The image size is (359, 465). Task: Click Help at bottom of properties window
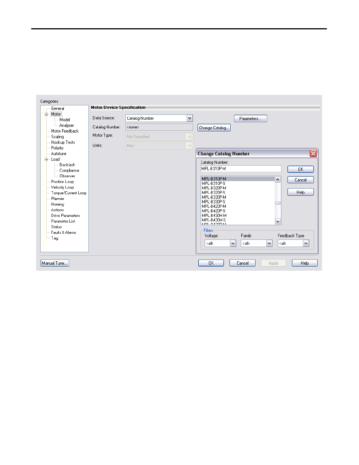pos(305,263)
